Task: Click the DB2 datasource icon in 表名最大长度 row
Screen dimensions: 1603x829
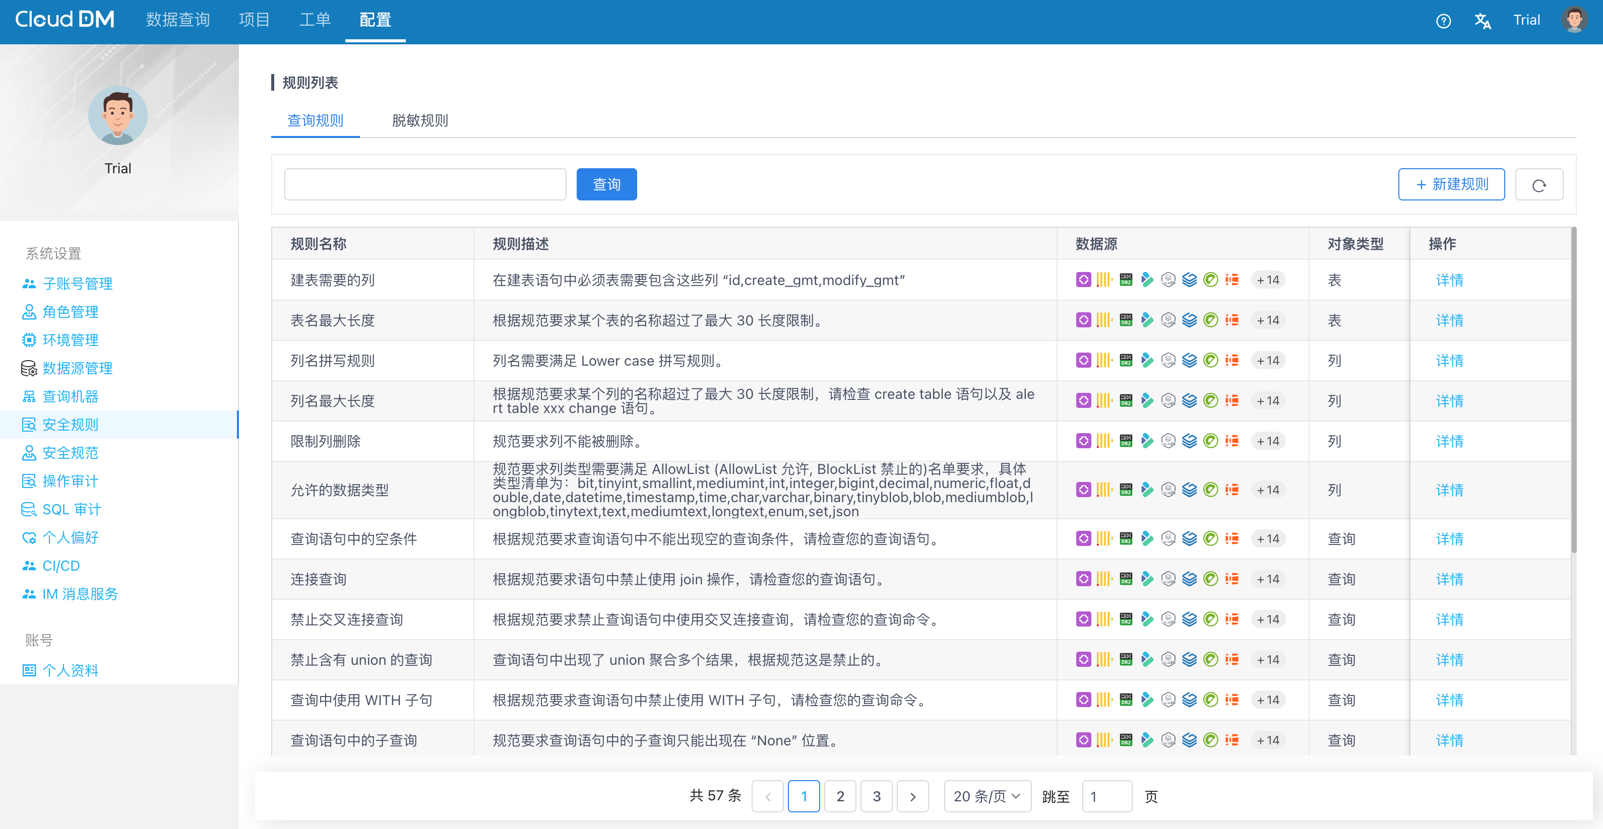Action: pyautogui.click(x=1126, y=320)
